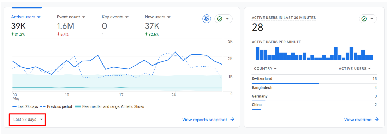Click the 28 realtime active users count
The height and width of the screenshot is (134, 392).
point(257,27)
